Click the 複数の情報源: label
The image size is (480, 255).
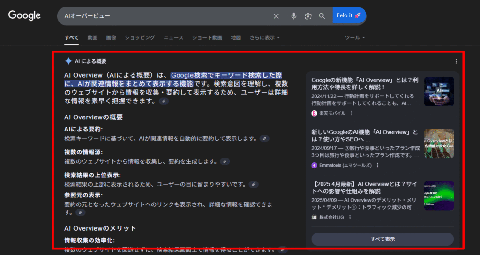click(x=83, y=152)
